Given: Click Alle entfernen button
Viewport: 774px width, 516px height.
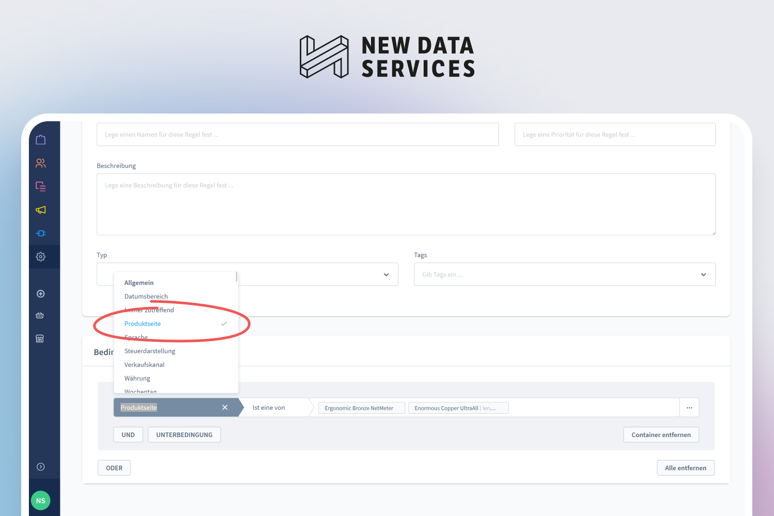Looking at the screenshot, I should [686, 468].
